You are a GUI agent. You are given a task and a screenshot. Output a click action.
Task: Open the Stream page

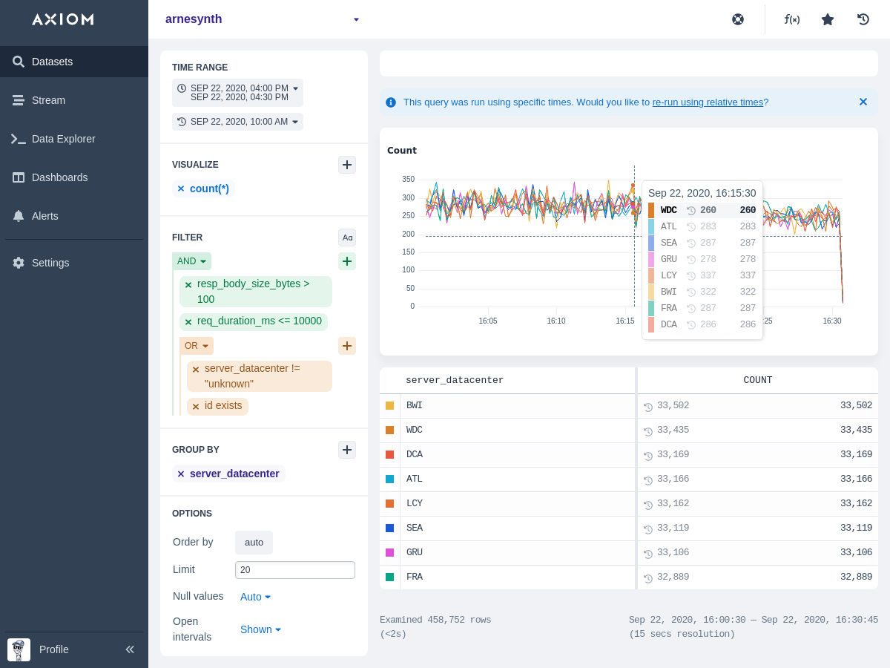tap(48, 100)
